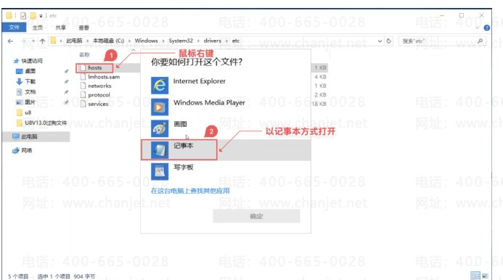Go forward with the forward arrow
Image resolution: width=503 pixels, height=280 pixels.
23,41
